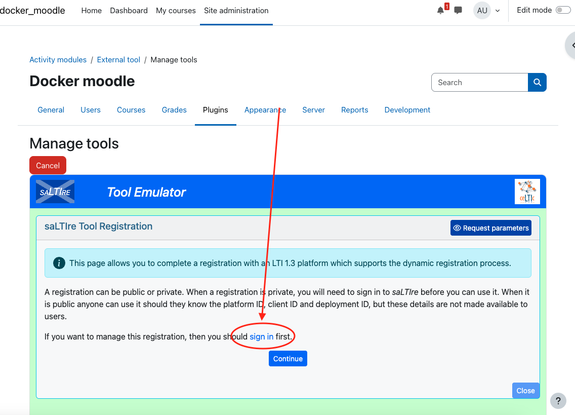Click the eye icon on Request parameters
The height and width of the screenshot is (415, 575).
pyautogui.click(x=457, y=228)
